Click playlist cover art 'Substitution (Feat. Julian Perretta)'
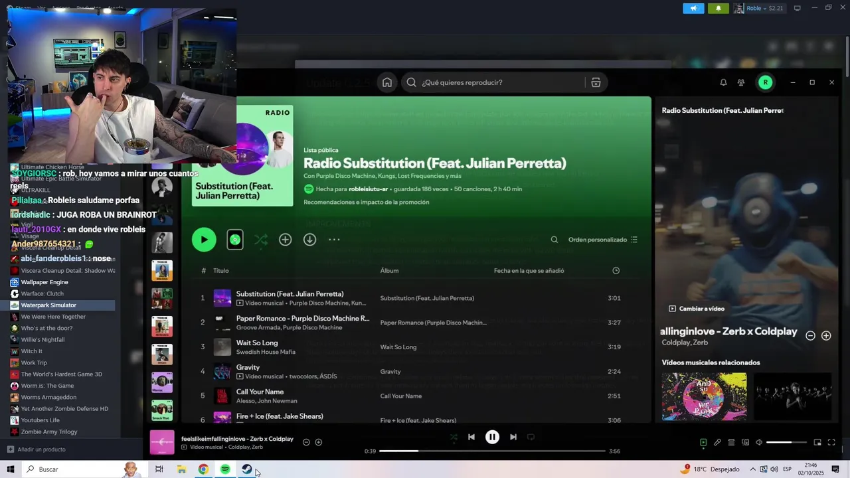The height and width of the screenshot is (478, 850). (242, 155)
